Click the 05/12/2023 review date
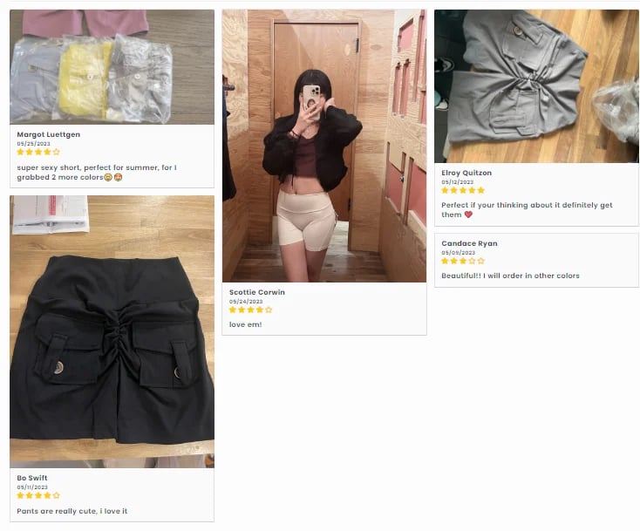The width and height of the screenshot is (640, 531). point(458,182)
